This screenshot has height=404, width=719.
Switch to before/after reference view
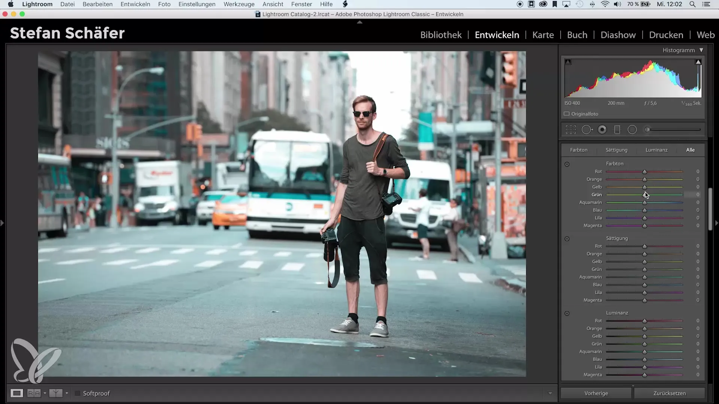pos(34,394)
